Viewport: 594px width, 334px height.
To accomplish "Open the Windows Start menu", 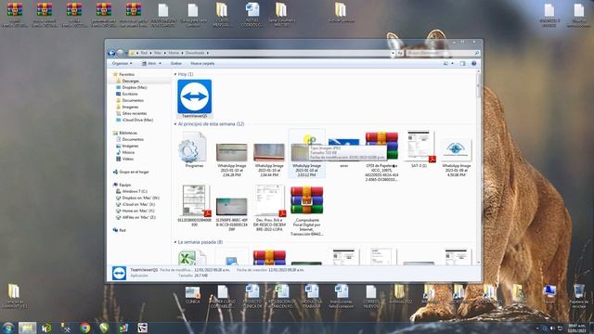I will (8, 328).
